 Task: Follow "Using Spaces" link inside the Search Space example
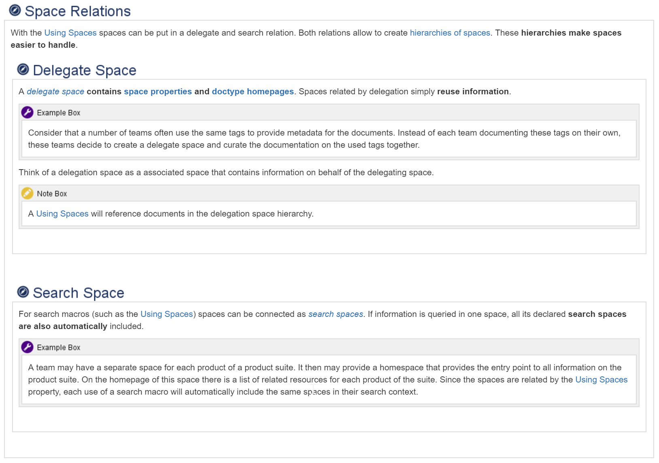[601, 380]
